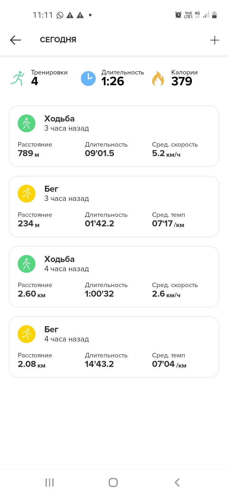
Task: Open the Ходьба workout lasting 1:00'32
Action: pos(114,277)
